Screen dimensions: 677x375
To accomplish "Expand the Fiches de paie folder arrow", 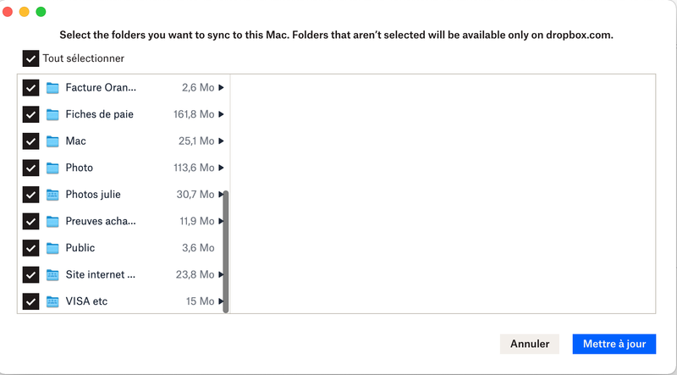I will [221, 114].
